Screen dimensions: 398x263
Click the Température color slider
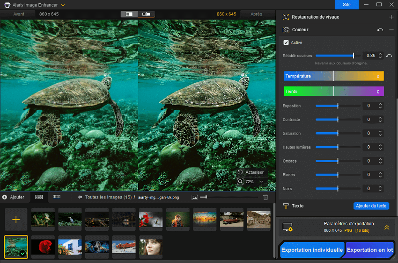[x=334, y=76]
